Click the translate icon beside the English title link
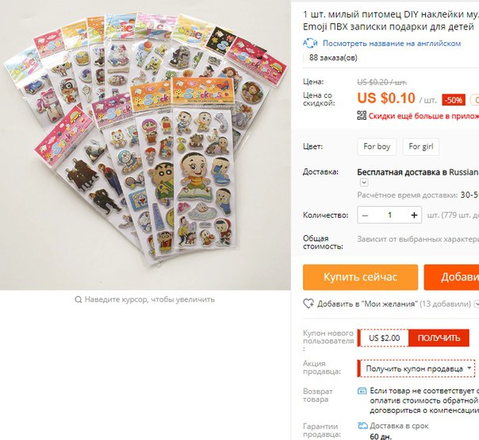The image size is (479, 440). (310, 44)
